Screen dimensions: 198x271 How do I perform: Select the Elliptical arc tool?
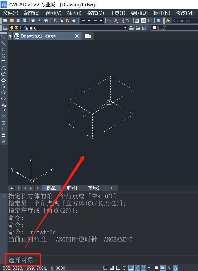click(x=3, y=98)
